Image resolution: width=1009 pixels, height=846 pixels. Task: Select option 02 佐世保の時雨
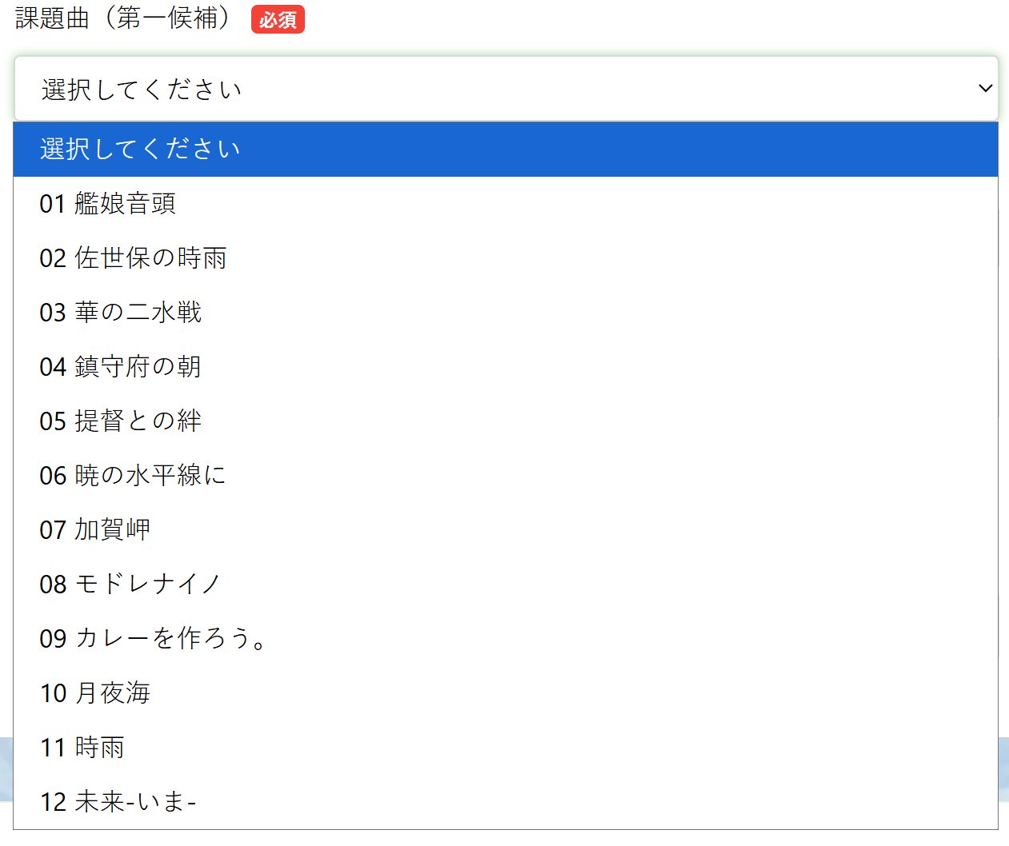(134, 258)
